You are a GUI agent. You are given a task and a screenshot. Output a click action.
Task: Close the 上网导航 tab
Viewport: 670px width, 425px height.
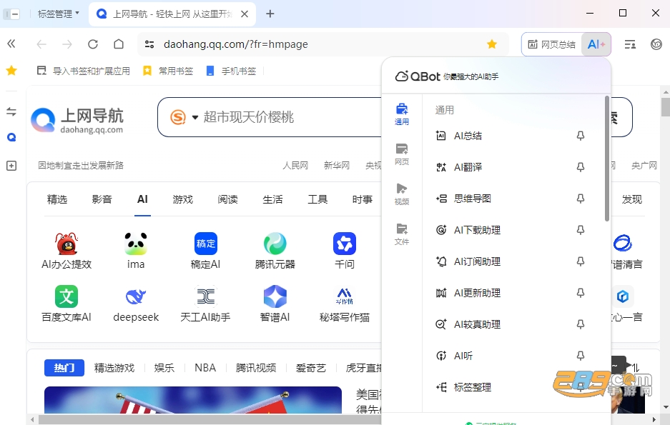click(245, 14)
